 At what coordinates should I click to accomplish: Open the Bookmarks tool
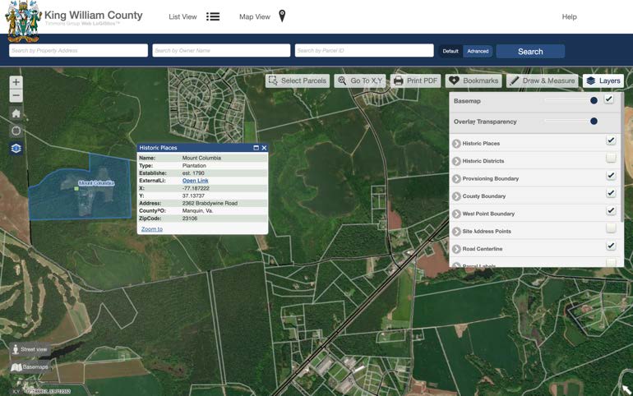tap(474, 81)
